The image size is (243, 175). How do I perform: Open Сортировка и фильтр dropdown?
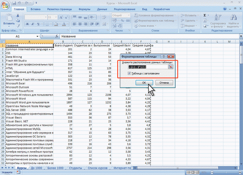[218, 21]
